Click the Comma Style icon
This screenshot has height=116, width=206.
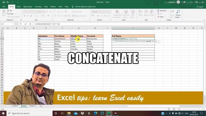(x=101, y=16)
